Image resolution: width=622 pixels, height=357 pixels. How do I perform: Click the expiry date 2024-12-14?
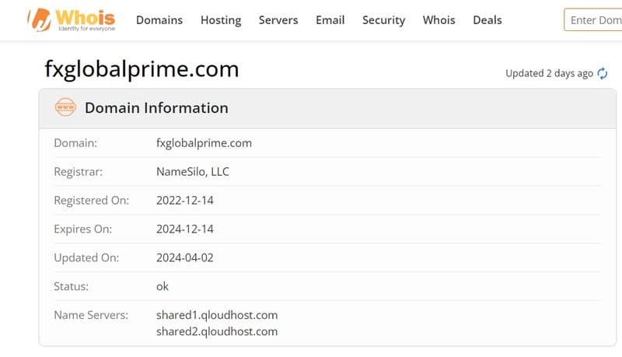pos(185,229)
